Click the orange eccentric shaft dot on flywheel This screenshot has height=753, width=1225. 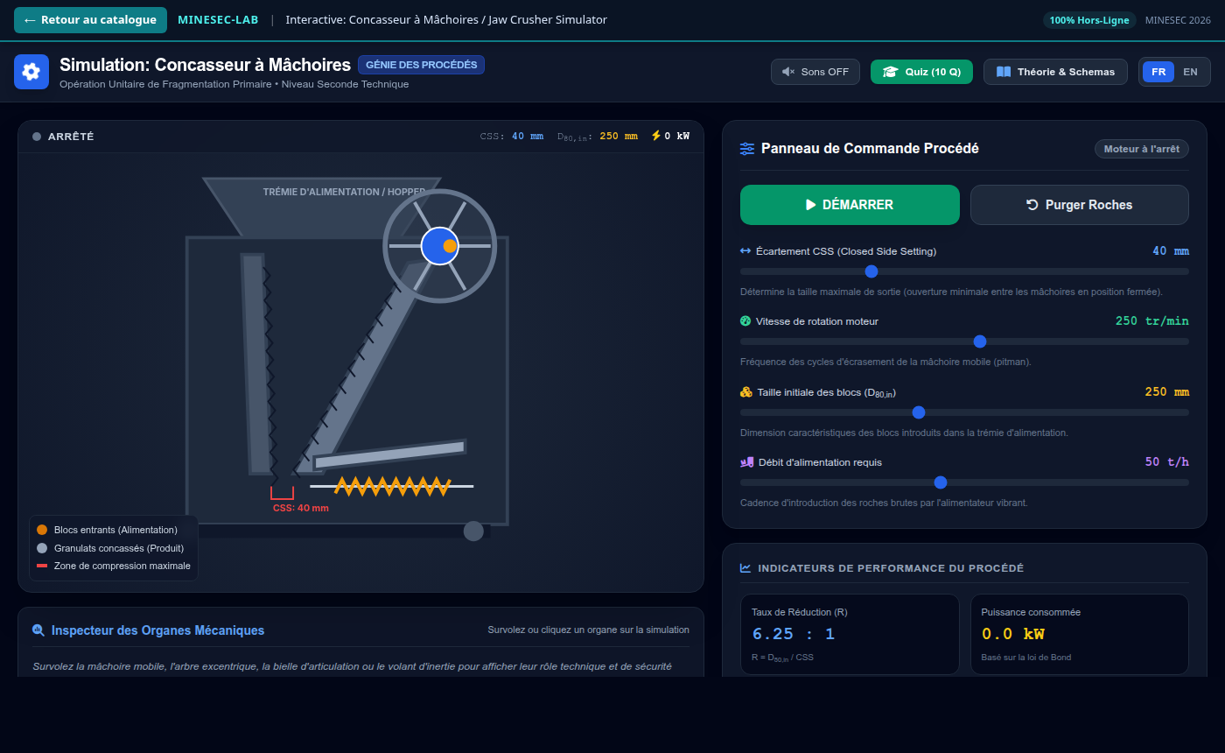coord(450,246)
